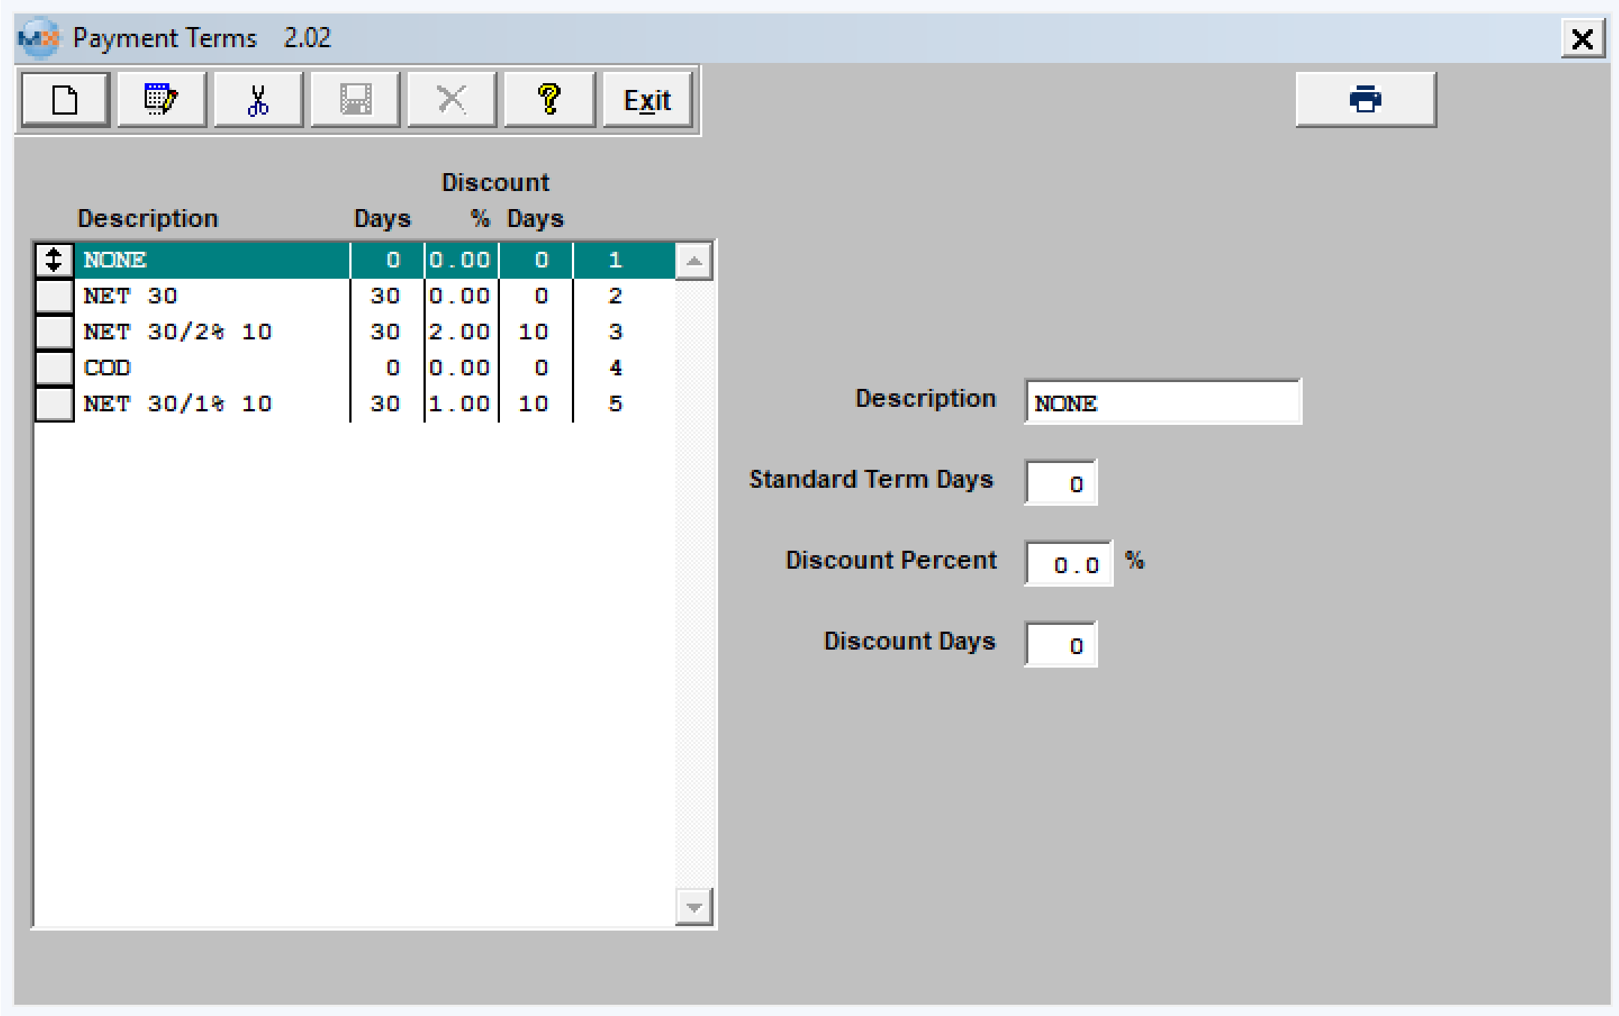Click the row selector box beside COD
The height and width of the screenshot is (1016, 1619).
click(54, 368)
